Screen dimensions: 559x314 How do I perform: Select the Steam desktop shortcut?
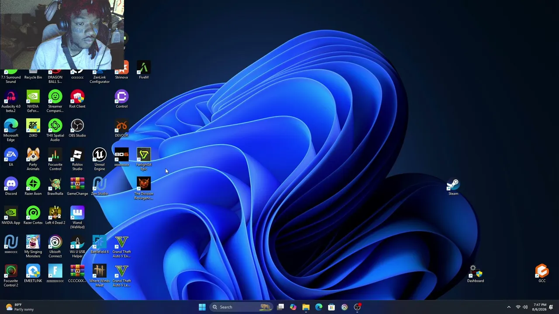click(x=453, y=187)
